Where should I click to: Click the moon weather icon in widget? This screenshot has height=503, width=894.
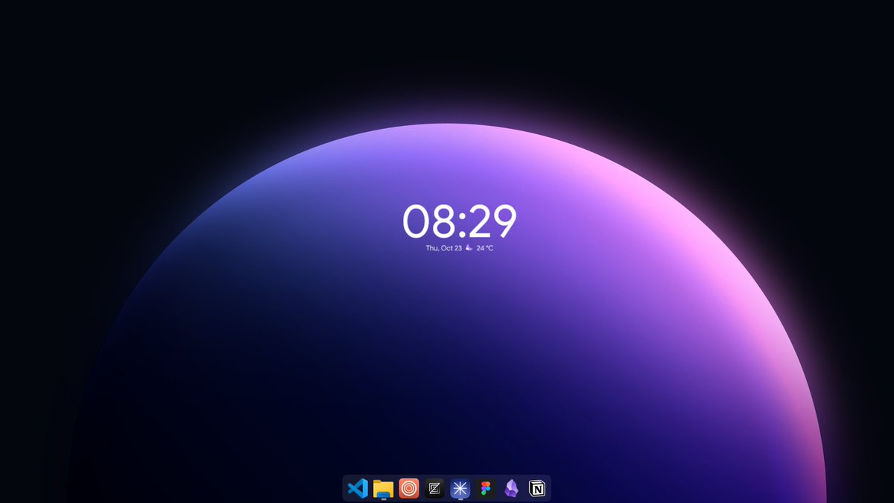[x=469, y=247]
